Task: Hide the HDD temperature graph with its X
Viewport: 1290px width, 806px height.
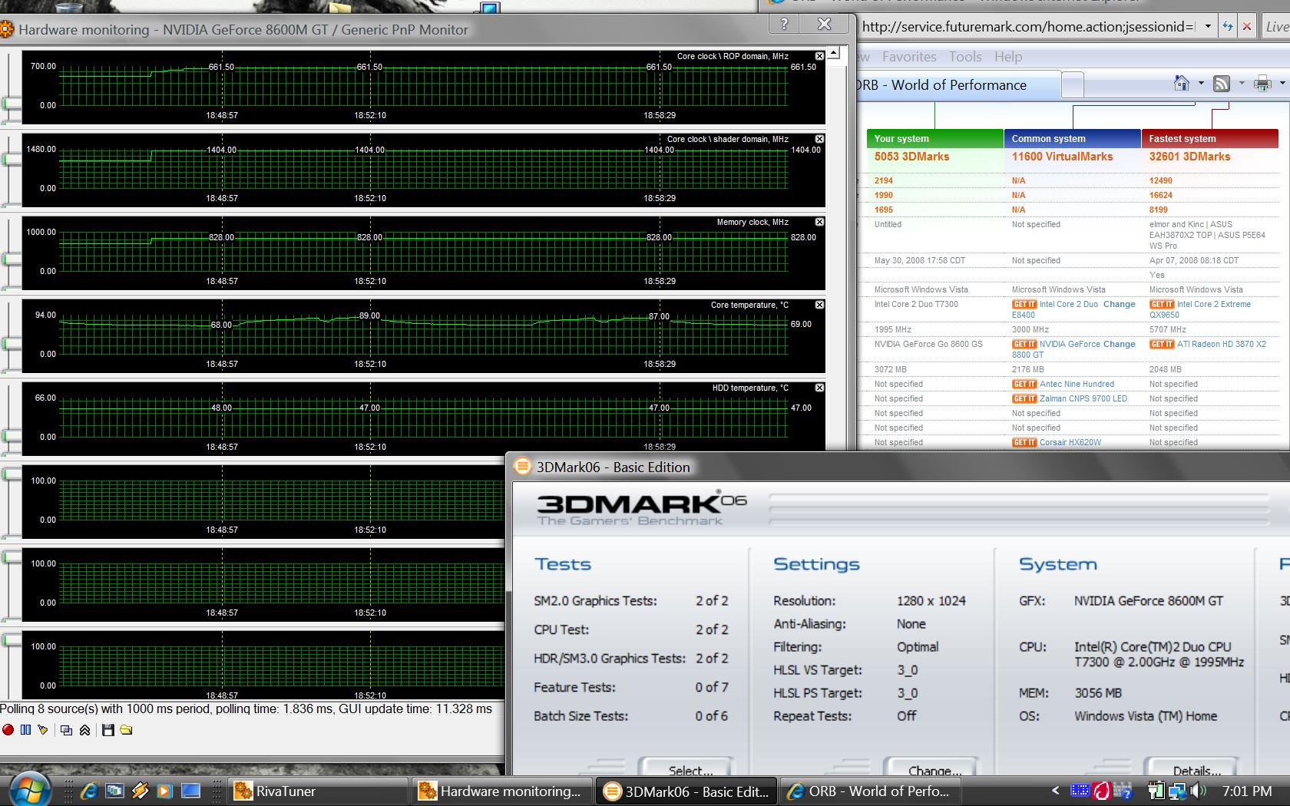Action: [819, 388]
